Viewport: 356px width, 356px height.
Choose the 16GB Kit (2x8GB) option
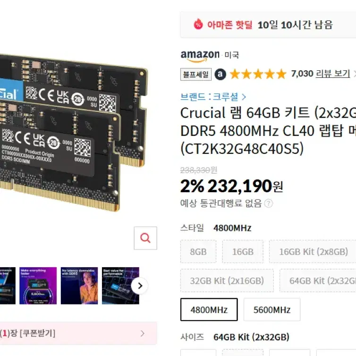[x=314, y=252]
